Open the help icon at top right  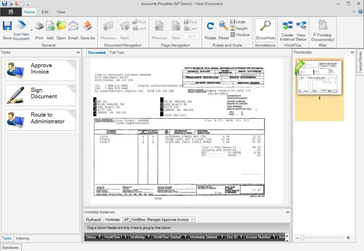coord(361,11)
